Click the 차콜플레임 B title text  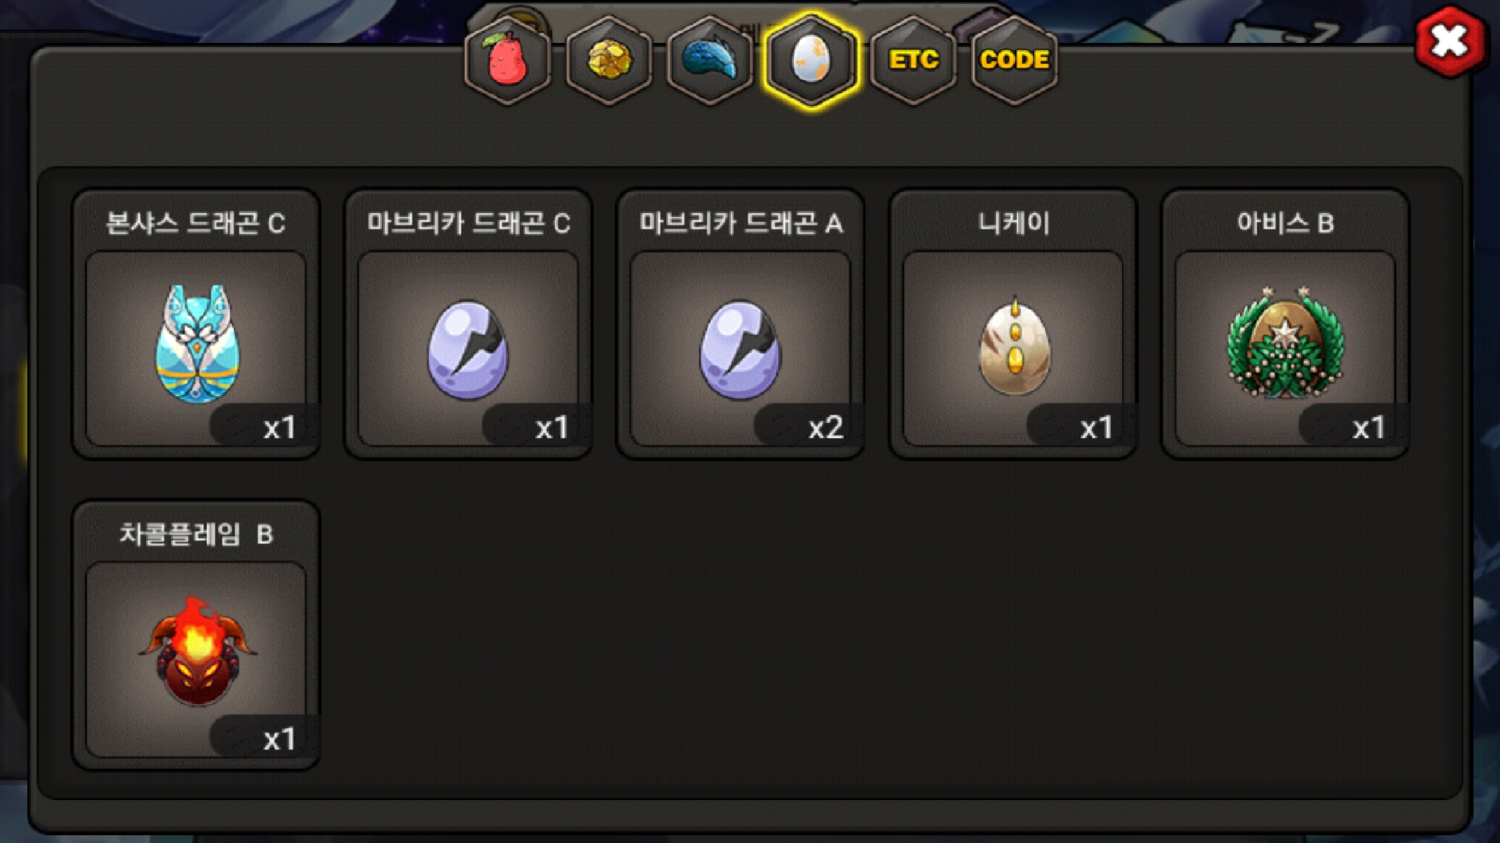[196, 534]
